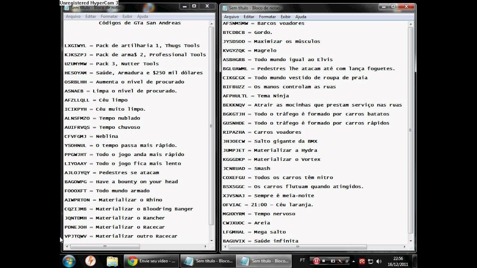Open Editar menu in right Notepad
477x268 pixels.
point(249,17)
